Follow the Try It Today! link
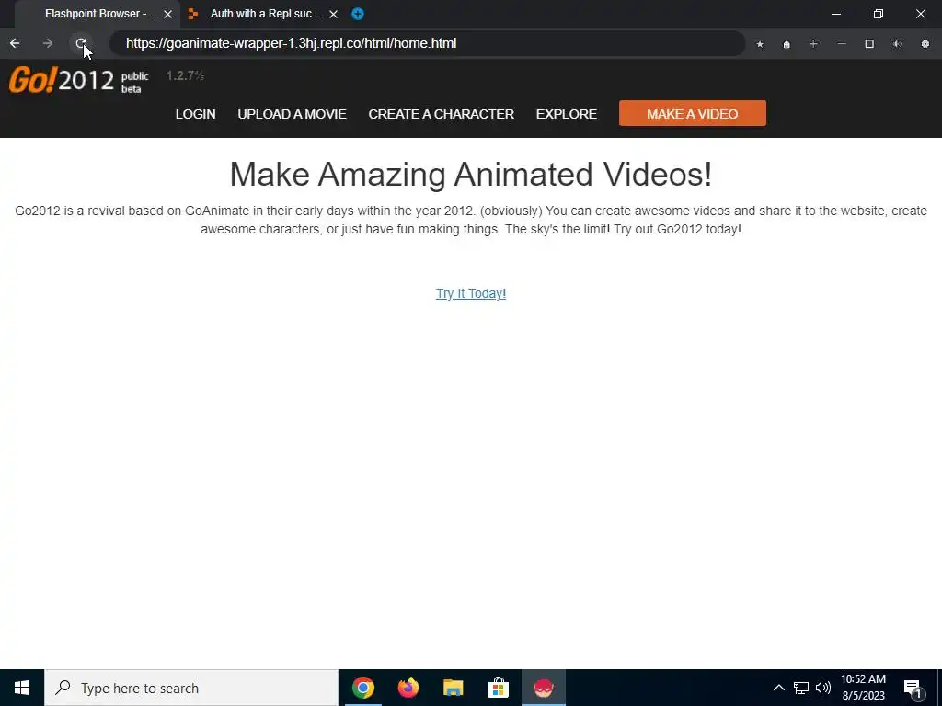Screen dimensions: 942x706 tap(471, 293)
